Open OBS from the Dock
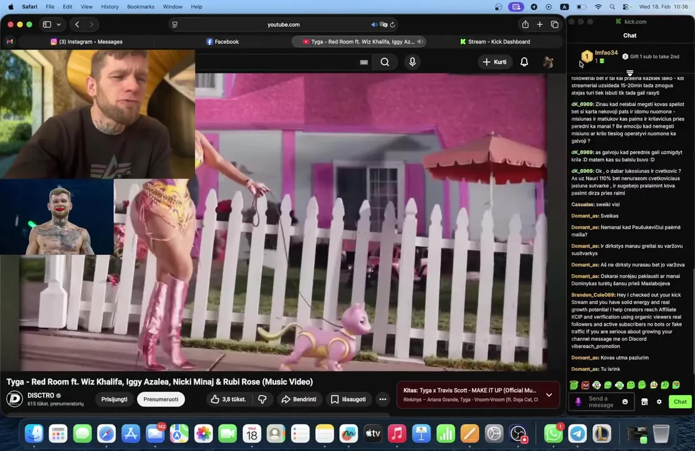 point(518,433)
